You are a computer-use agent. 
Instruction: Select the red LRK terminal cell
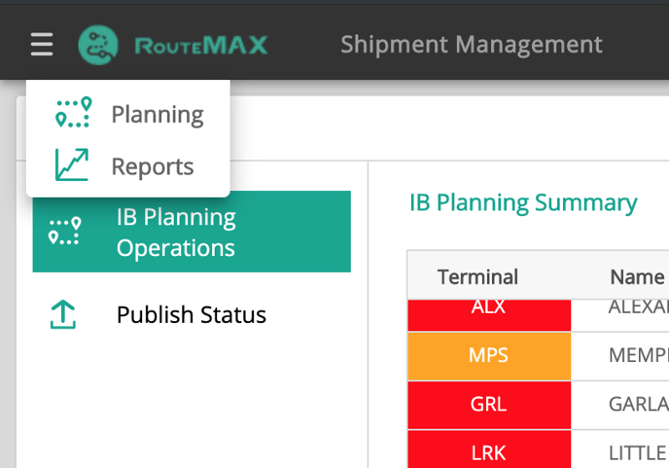tap(488, 450)
